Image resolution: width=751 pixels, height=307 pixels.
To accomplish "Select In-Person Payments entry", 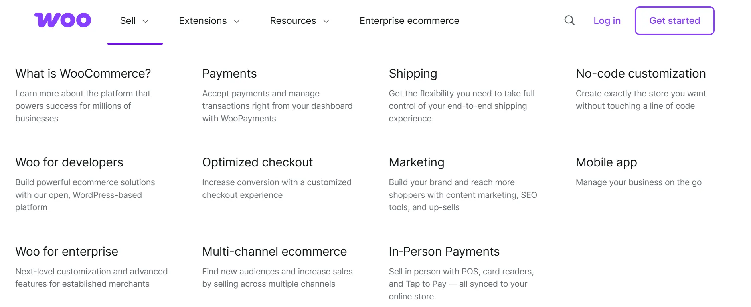I will click(444, 252).
